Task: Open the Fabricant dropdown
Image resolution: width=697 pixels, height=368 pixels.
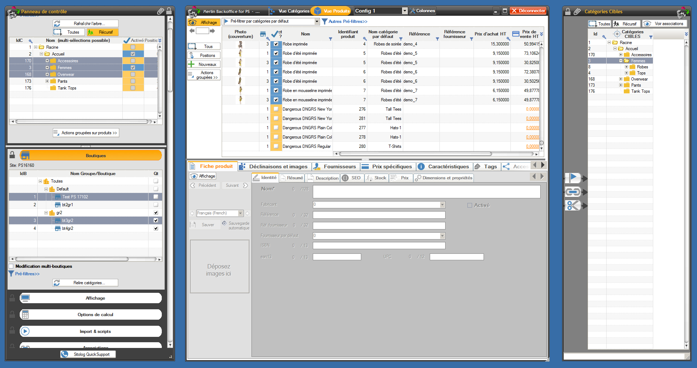Action: tap(442, 205)
